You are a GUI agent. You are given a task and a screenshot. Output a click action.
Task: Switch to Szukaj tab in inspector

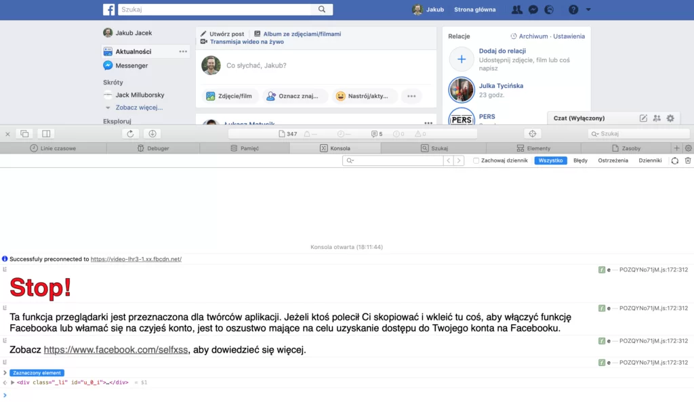[434, 148]
